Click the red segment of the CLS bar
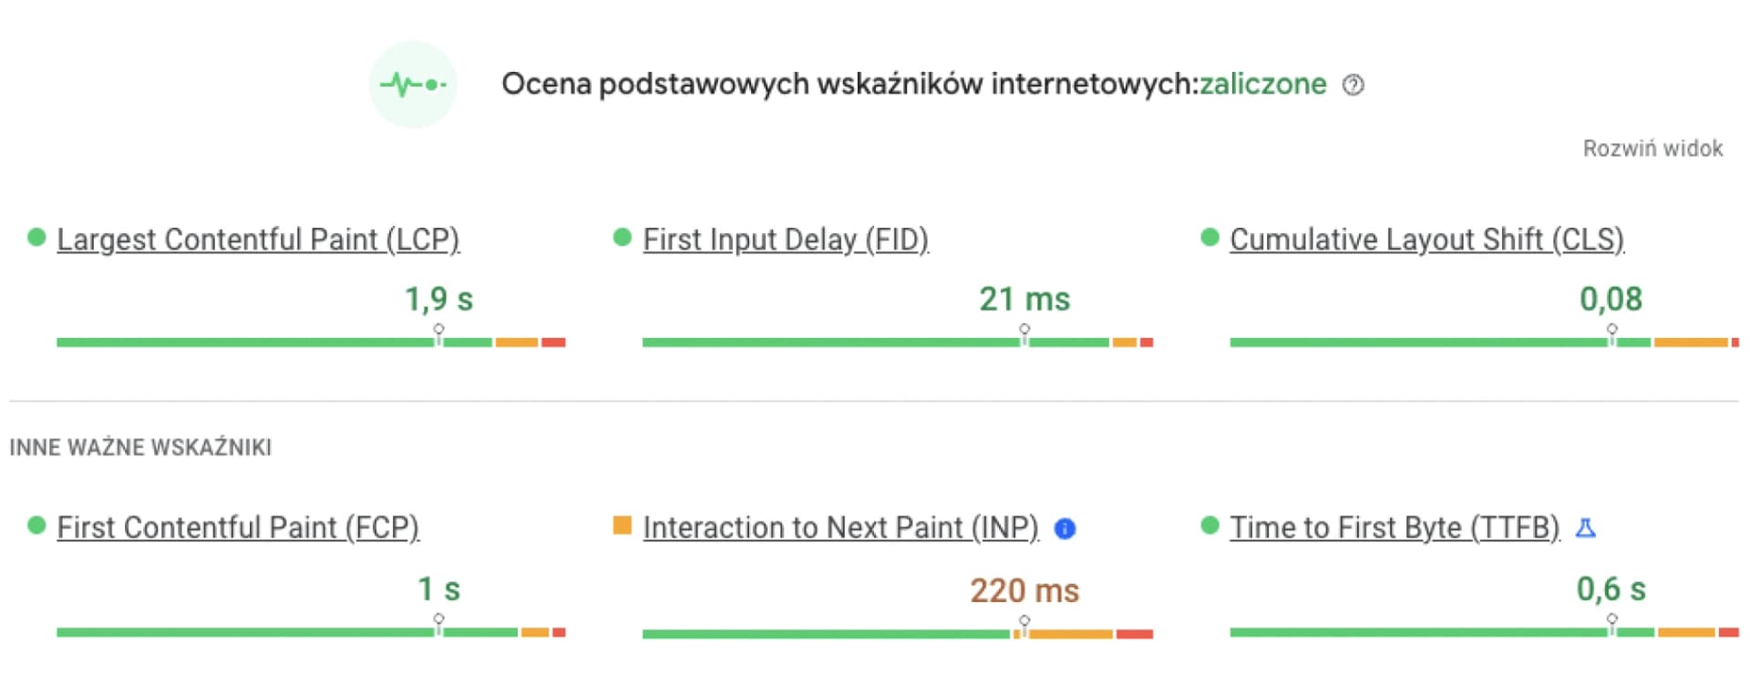 click(x=1735, y=342)
